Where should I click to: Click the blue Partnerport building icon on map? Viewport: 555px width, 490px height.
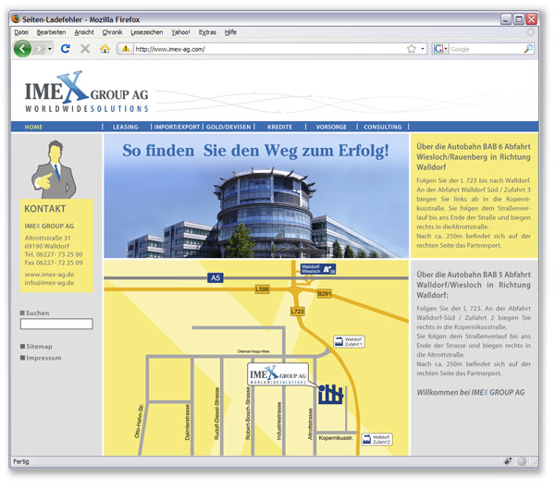(x=330, y=395)
